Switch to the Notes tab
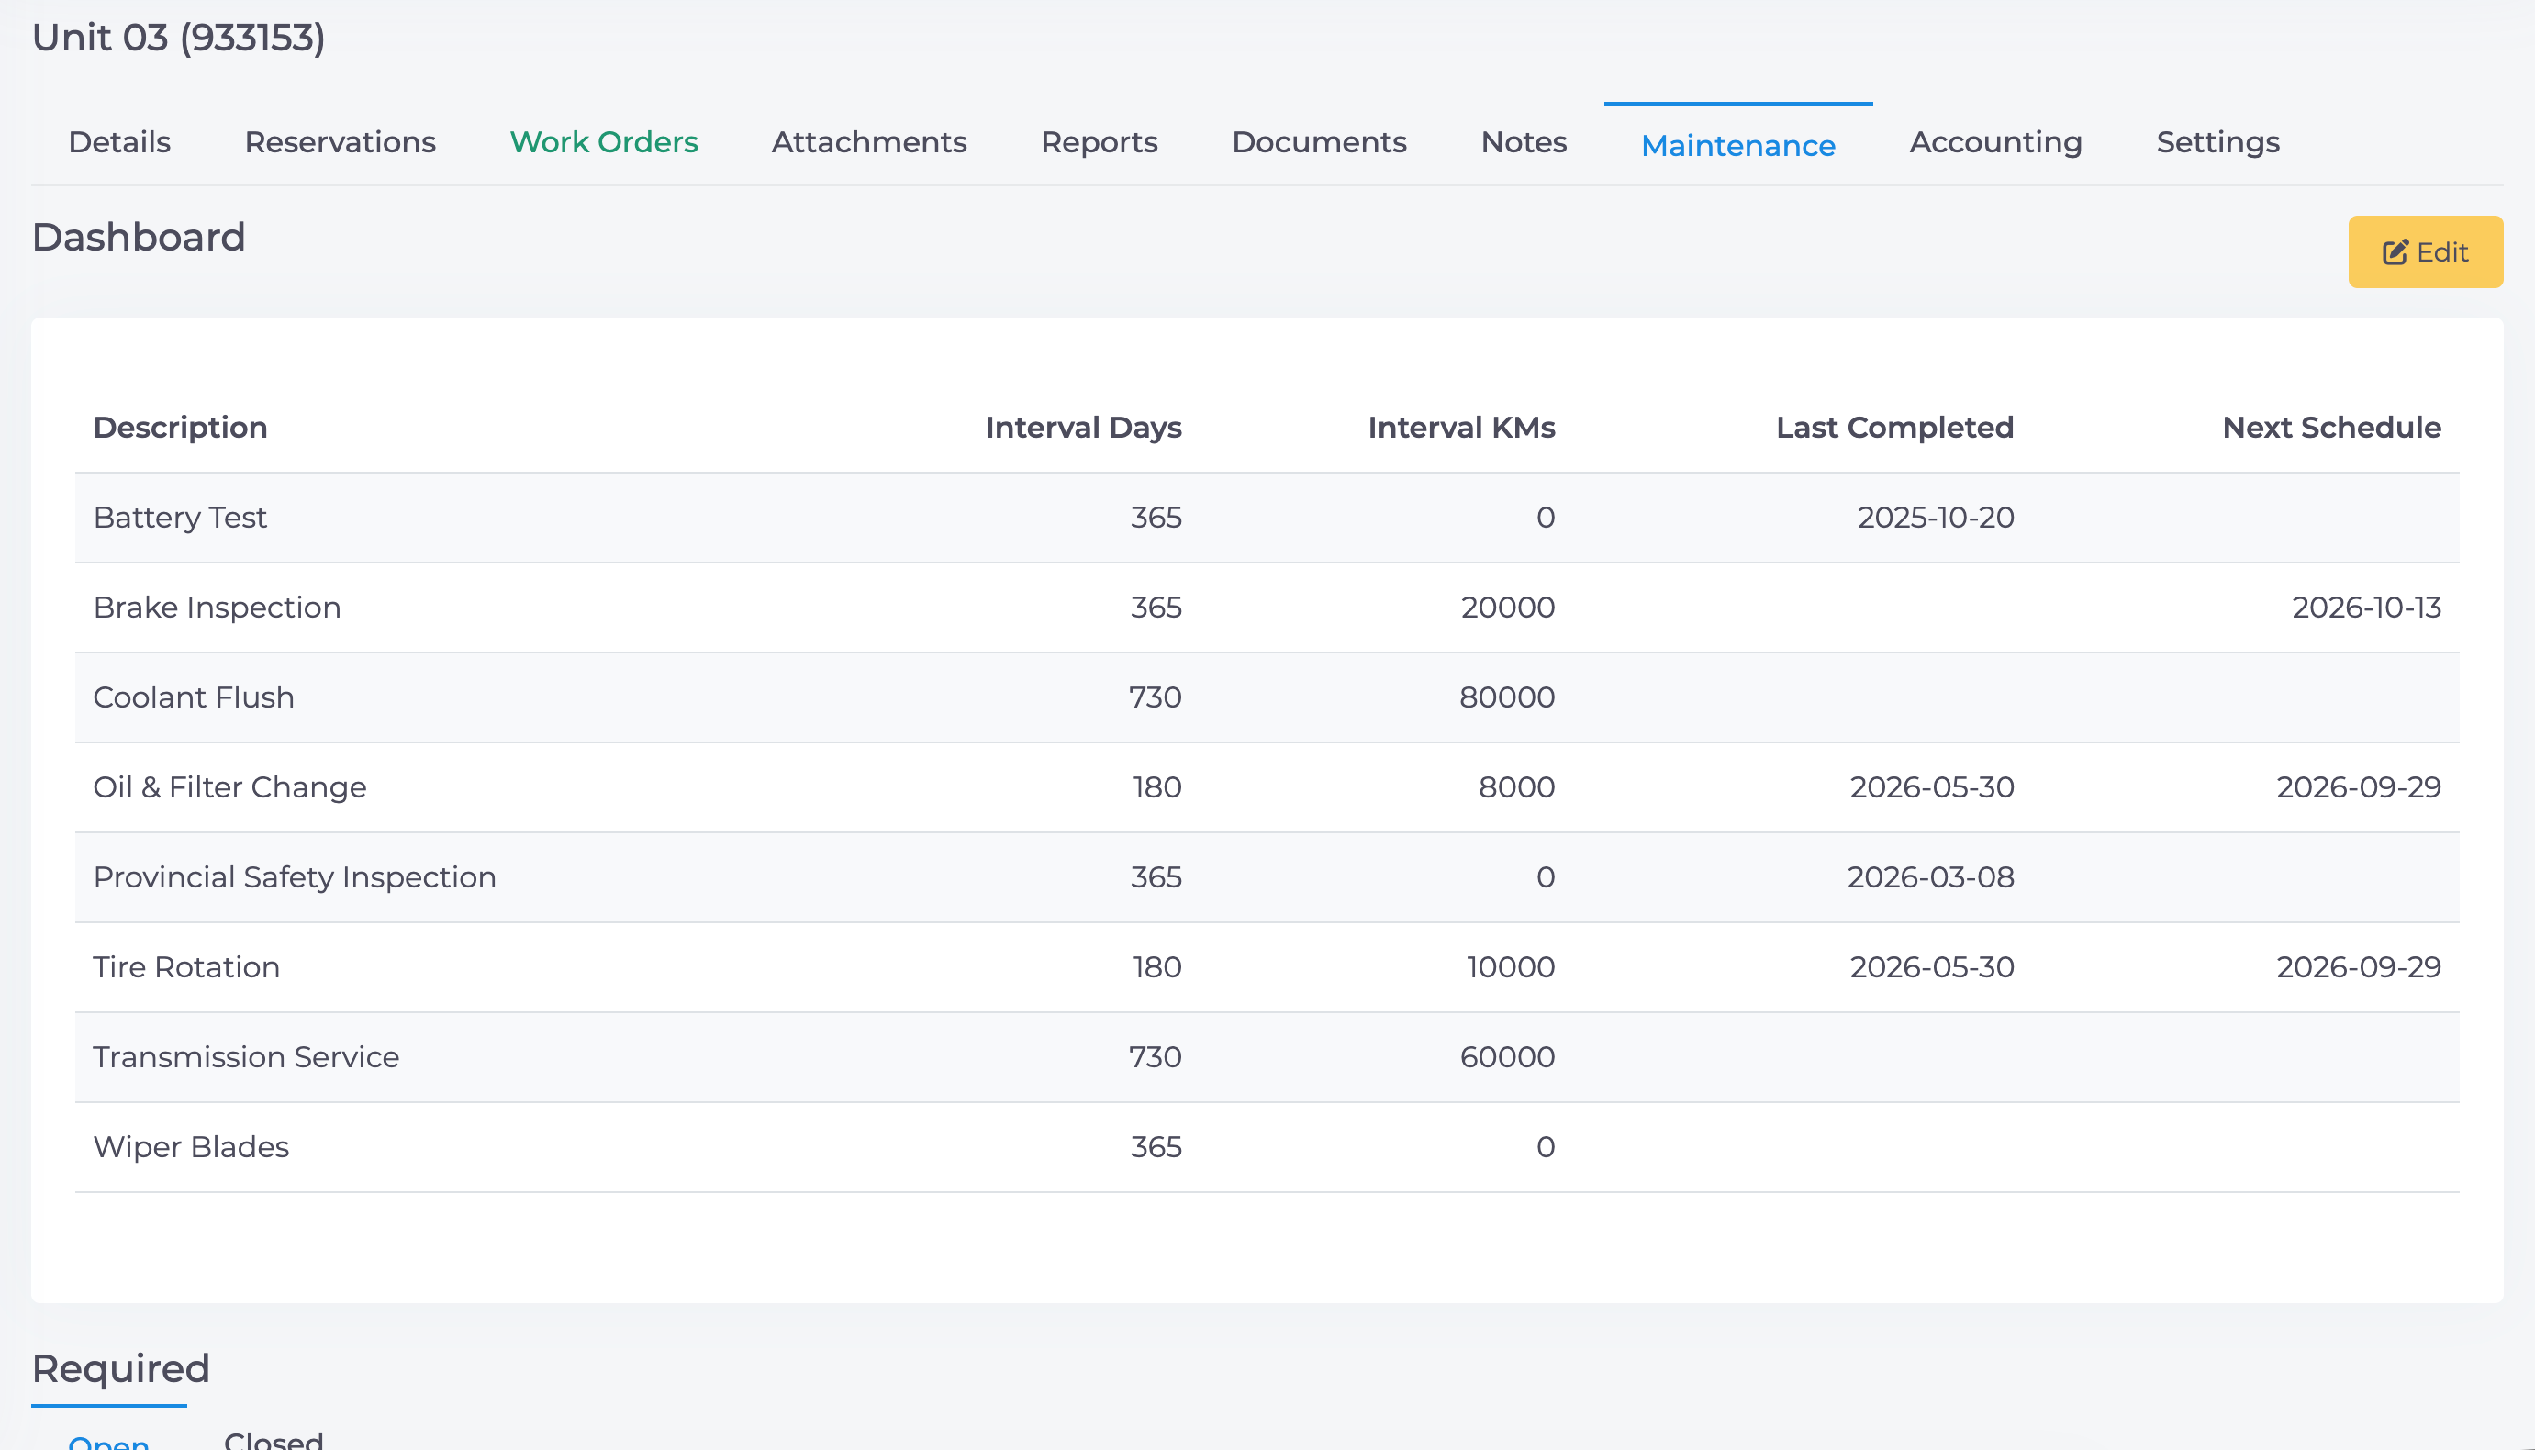Screen dimensions: 2535x1450 [1524, 142]
